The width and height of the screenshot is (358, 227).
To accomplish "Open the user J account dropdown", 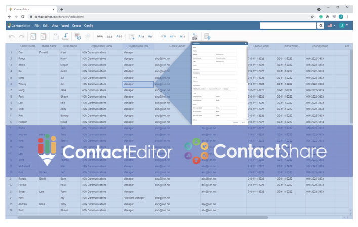I will click(x=343, y=25).
